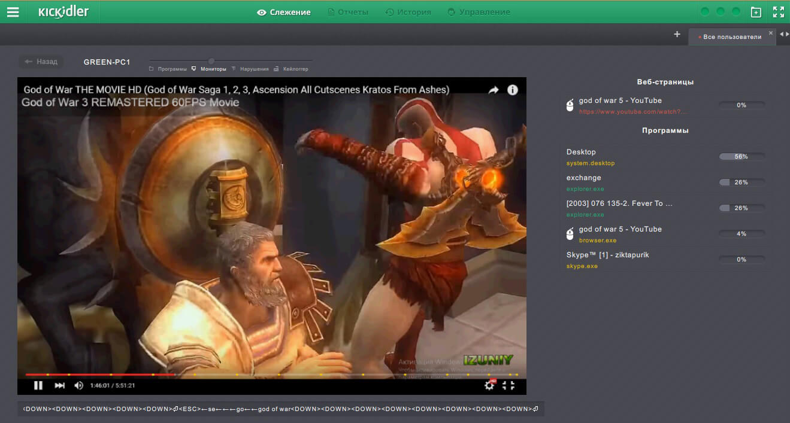Click the 0% Skype usage bar

coord(741,260)
